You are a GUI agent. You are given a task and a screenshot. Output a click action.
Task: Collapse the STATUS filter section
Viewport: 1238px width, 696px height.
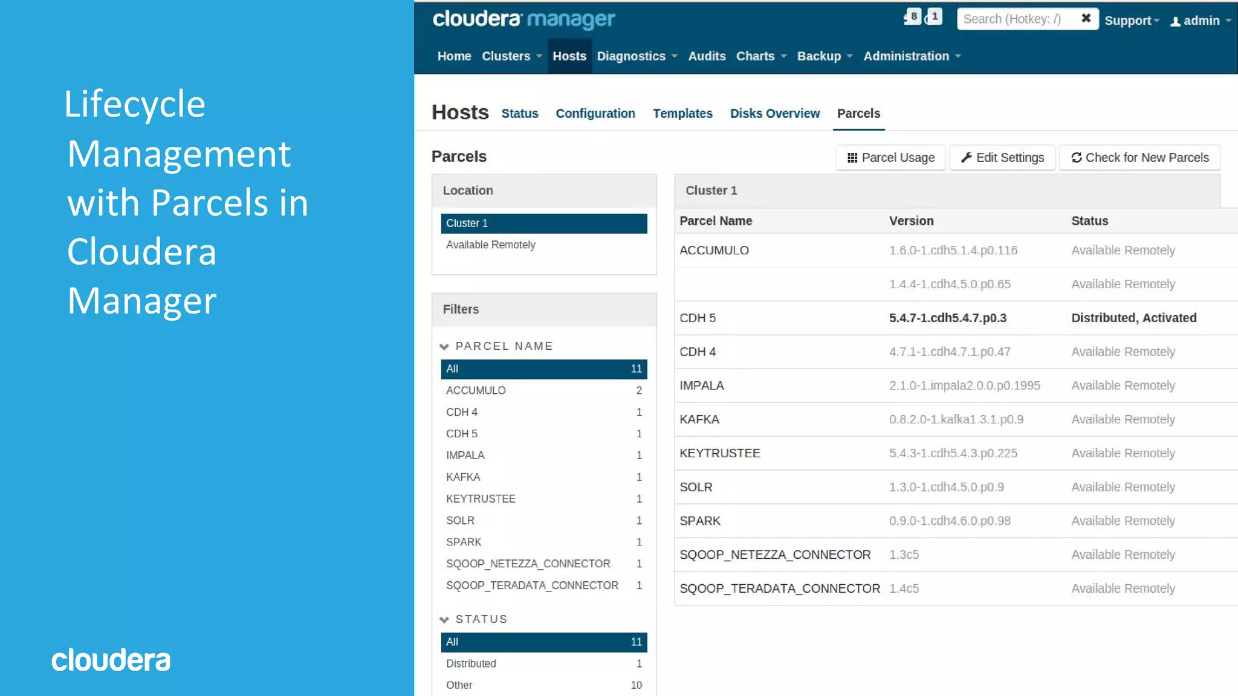click(x=444, y=620)
